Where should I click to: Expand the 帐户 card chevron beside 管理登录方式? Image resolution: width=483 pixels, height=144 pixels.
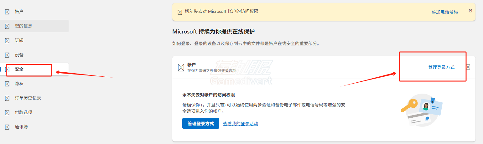(x=468, y=67)
